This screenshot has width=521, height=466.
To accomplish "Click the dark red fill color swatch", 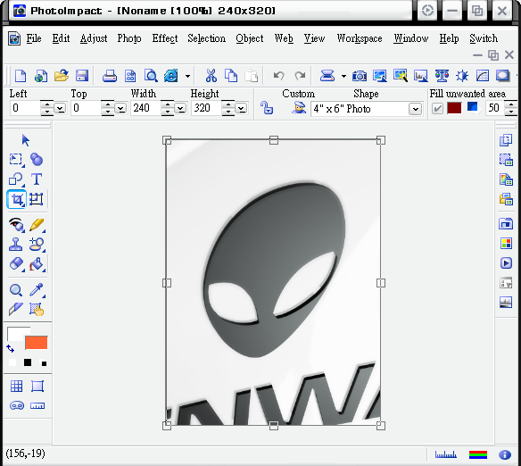I will coord(454,108).
